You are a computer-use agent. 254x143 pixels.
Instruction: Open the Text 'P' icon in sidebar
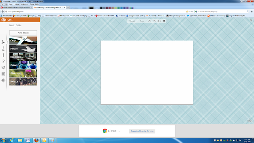coord(4,61)
